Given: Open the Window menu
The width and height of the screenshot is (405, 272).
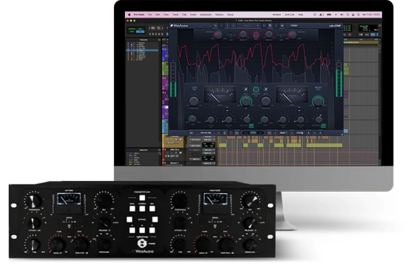Looking at the screenshot, I should pyautogui.click(x=277, y=15).
